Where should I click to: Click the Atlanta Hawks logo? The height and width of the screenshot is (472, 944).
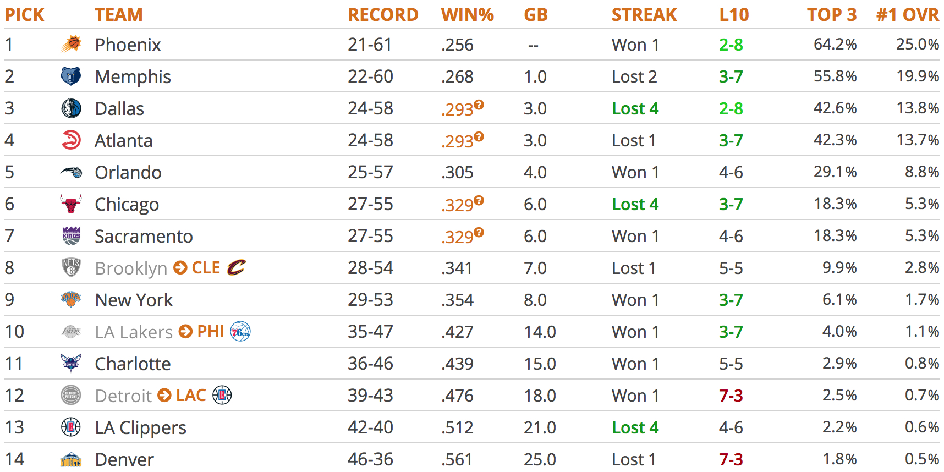(71, 140)
